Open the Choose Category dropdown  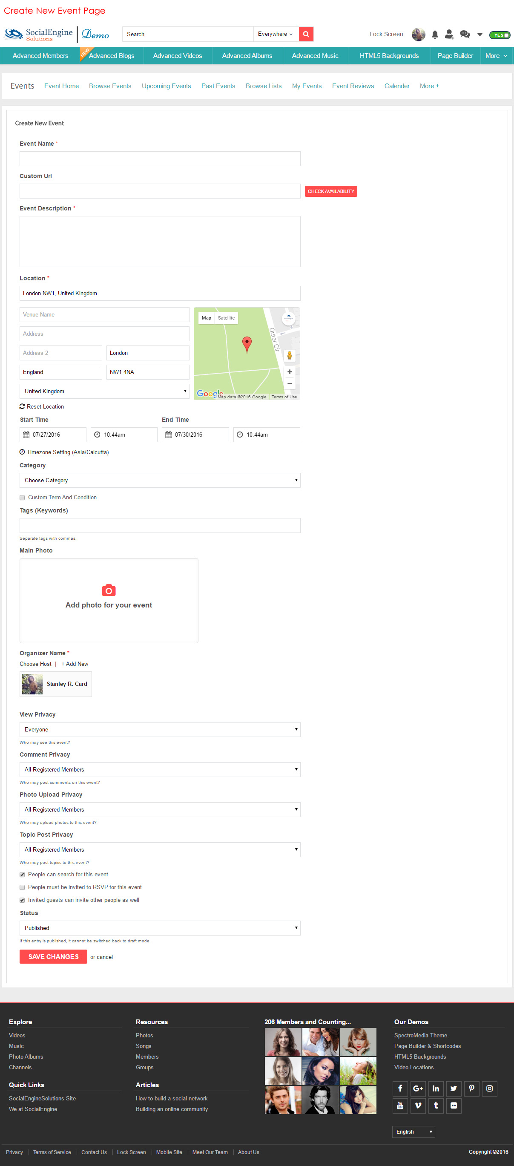[160, 480]
